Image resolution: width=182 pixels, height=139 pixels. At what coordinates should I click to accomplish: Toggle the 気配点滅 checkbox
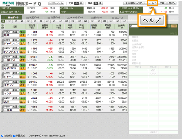pyautogui.click(x=14, y=136)
